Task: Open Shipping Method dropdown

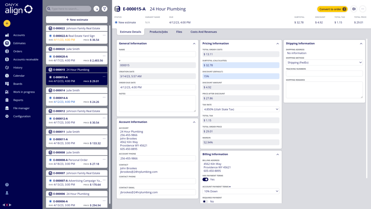Action: (x=324, y=63)
